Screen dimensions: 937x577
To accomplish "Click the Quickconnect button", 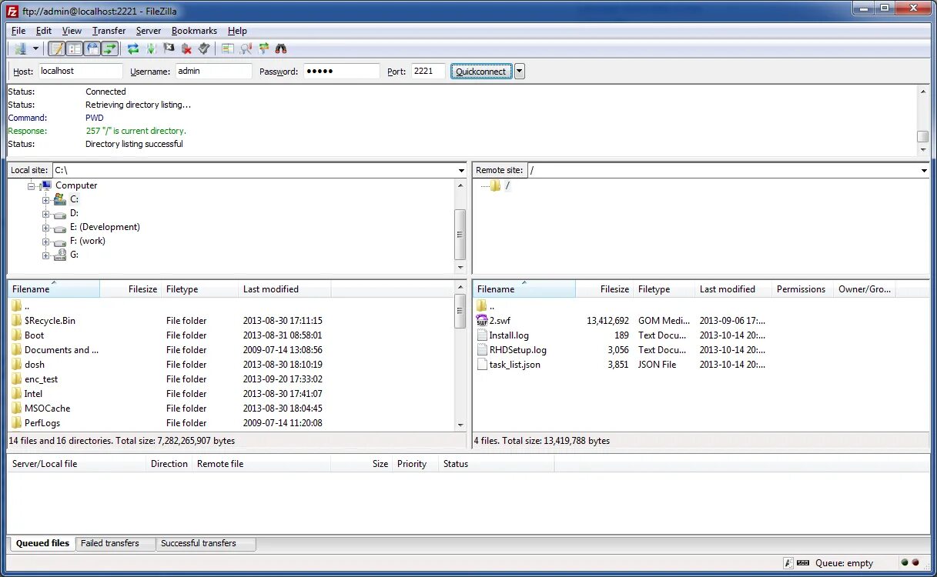I will coord(481,72).
